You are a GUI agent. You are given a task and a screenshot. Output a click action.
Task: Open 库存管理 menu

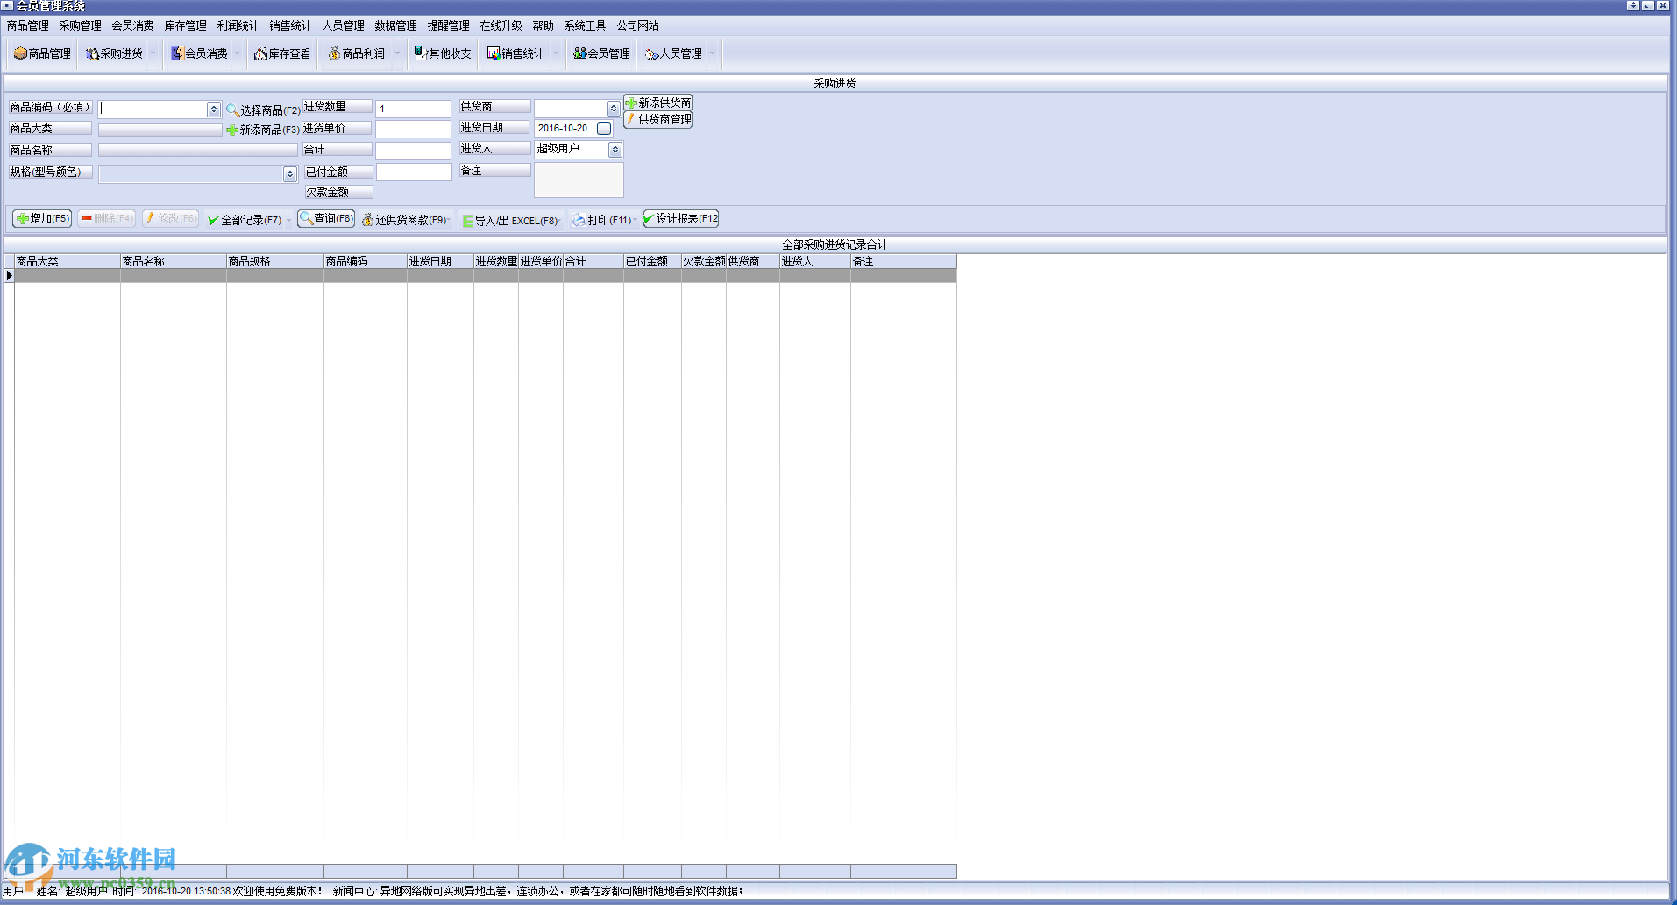click(x=186, y=25)
